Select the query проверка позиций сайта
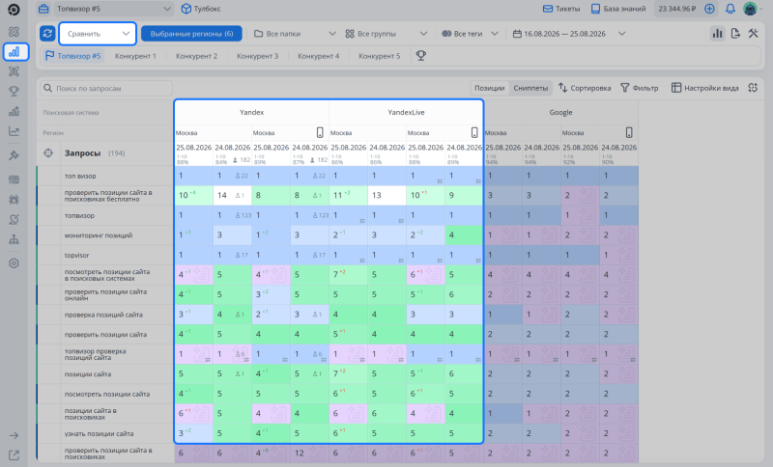 [x=105, y=315]
